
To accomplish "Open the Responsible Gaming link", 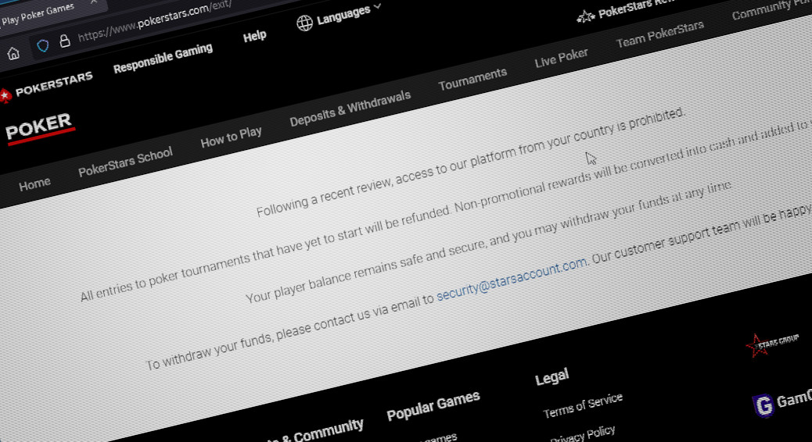I will pyautogui.click(x=163, y=59).
